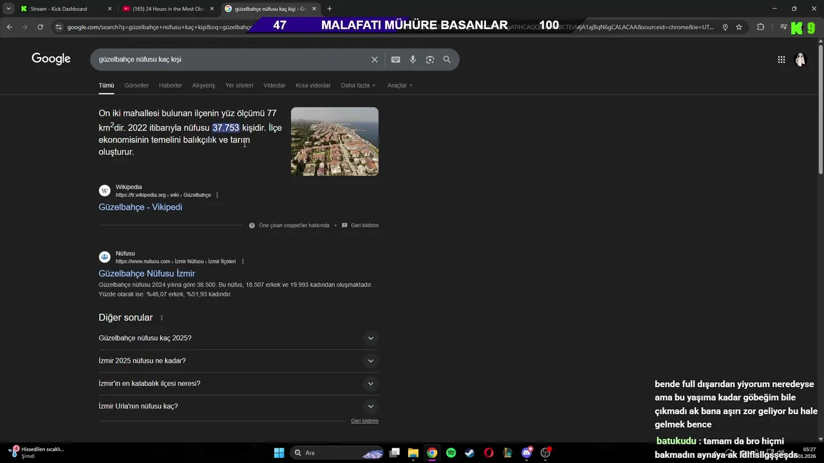This screenshot has width=824, height=463.
Task: Open Opera browser from taskbar
Action: click(489, 453)
